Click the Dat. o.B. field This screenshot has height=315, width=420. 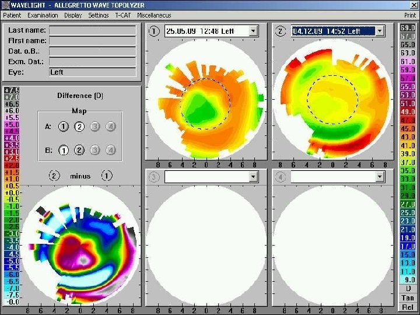(93, 51)
